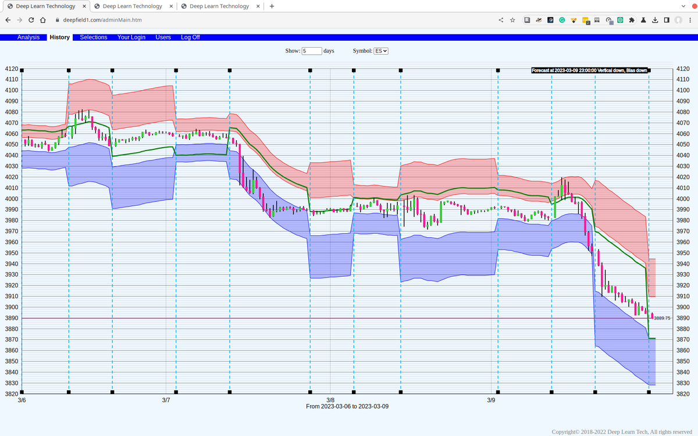Share this page using the share icon
Screen dimensions: 698x436
pyautogui.click(x=501, y=20)
